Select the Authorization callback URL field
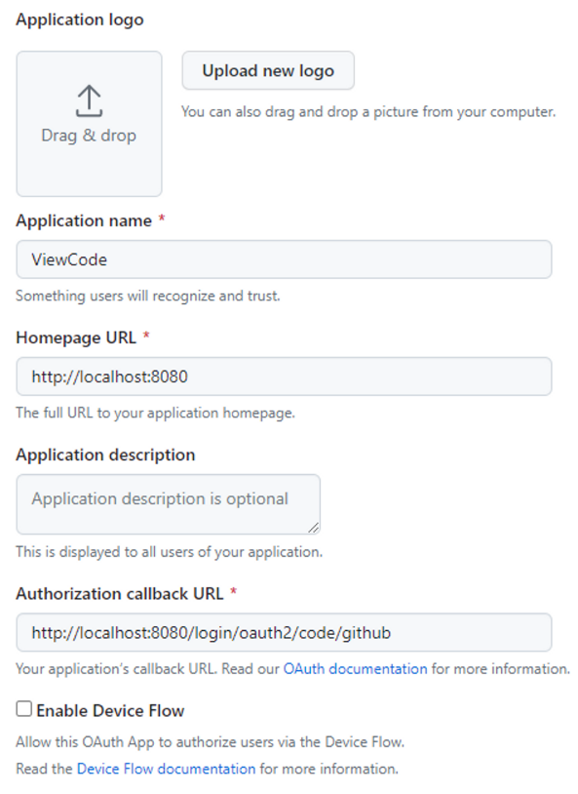This screenshot has height=794, width=578. tap(284, 632)
